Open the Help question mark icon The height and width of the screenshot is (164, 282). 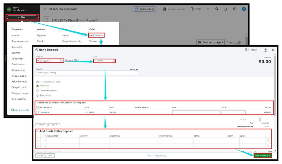pyautogui.click(x=192, y=9)
